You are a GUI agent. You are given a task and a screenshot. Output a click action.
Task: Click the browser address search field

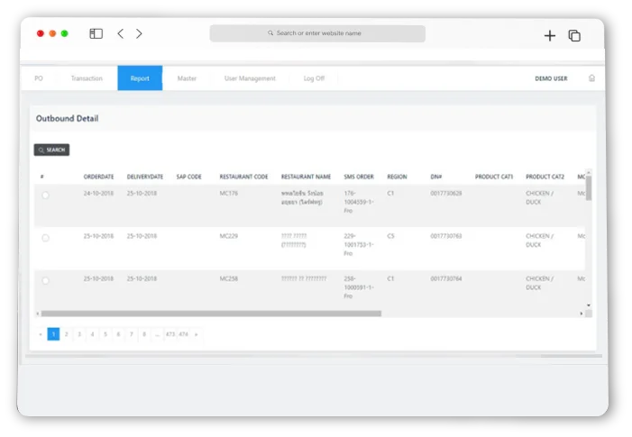tap(317, 33)
